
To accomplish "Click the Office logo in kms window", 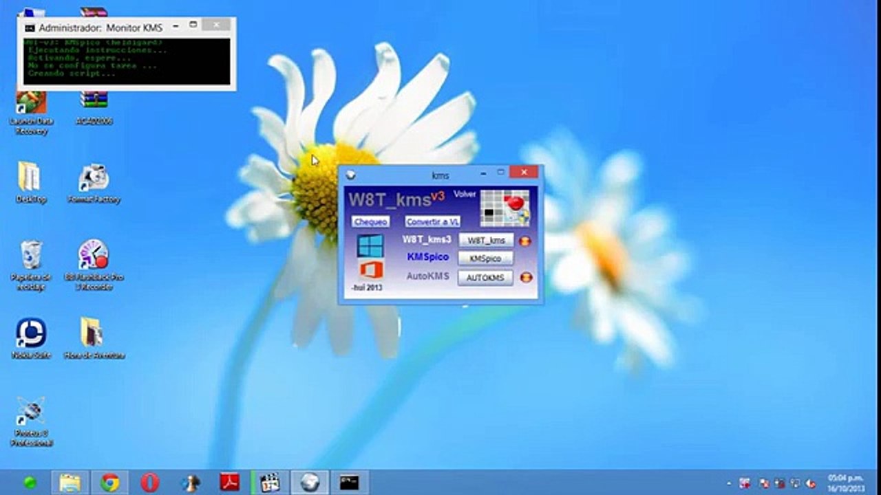I will point(371,269).
